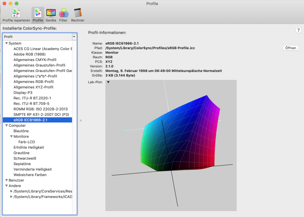Collapse the Monitore subgroup
The image size is (304, 217).
[12, 136]
